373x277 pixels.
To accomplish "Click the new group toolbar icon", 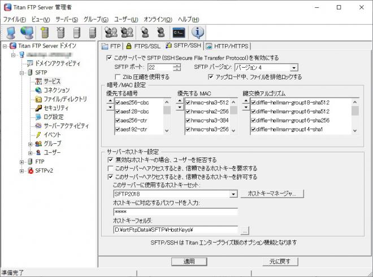I will [x=111, y=33].
